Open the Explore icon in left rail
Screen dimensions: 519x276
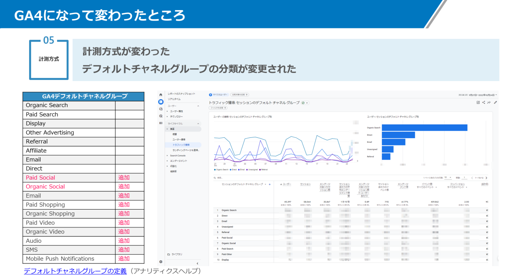[161, 109]
